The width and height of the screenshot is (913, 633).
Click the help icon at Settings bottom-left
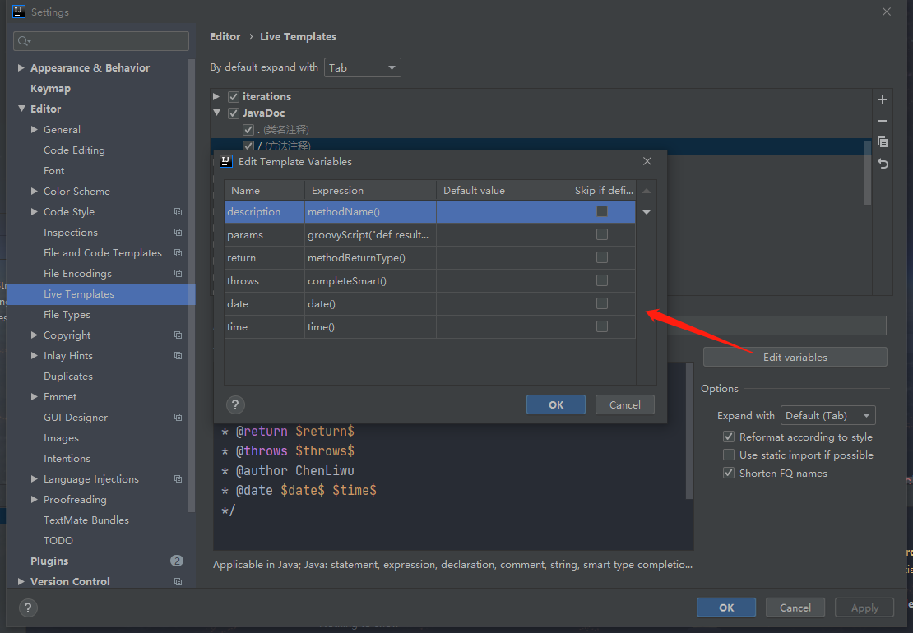pos(28,608)
